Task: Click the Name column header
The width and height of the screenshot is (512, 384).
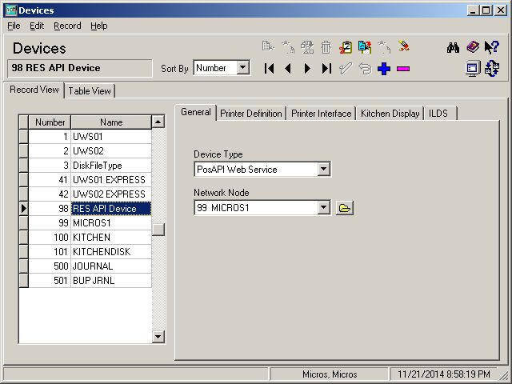Action: click(111, 122)
